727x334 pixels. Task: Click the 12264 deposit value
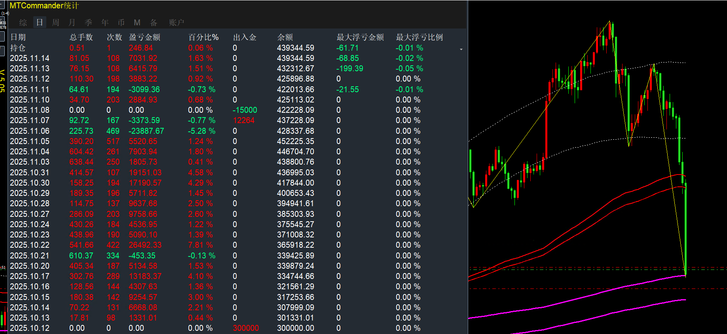(244, 120)
